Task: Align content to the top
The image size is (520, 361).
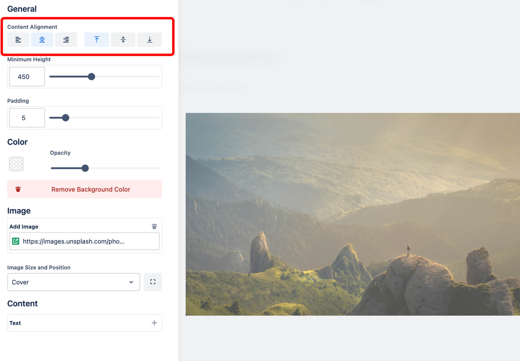Action: tap(96, 39)
